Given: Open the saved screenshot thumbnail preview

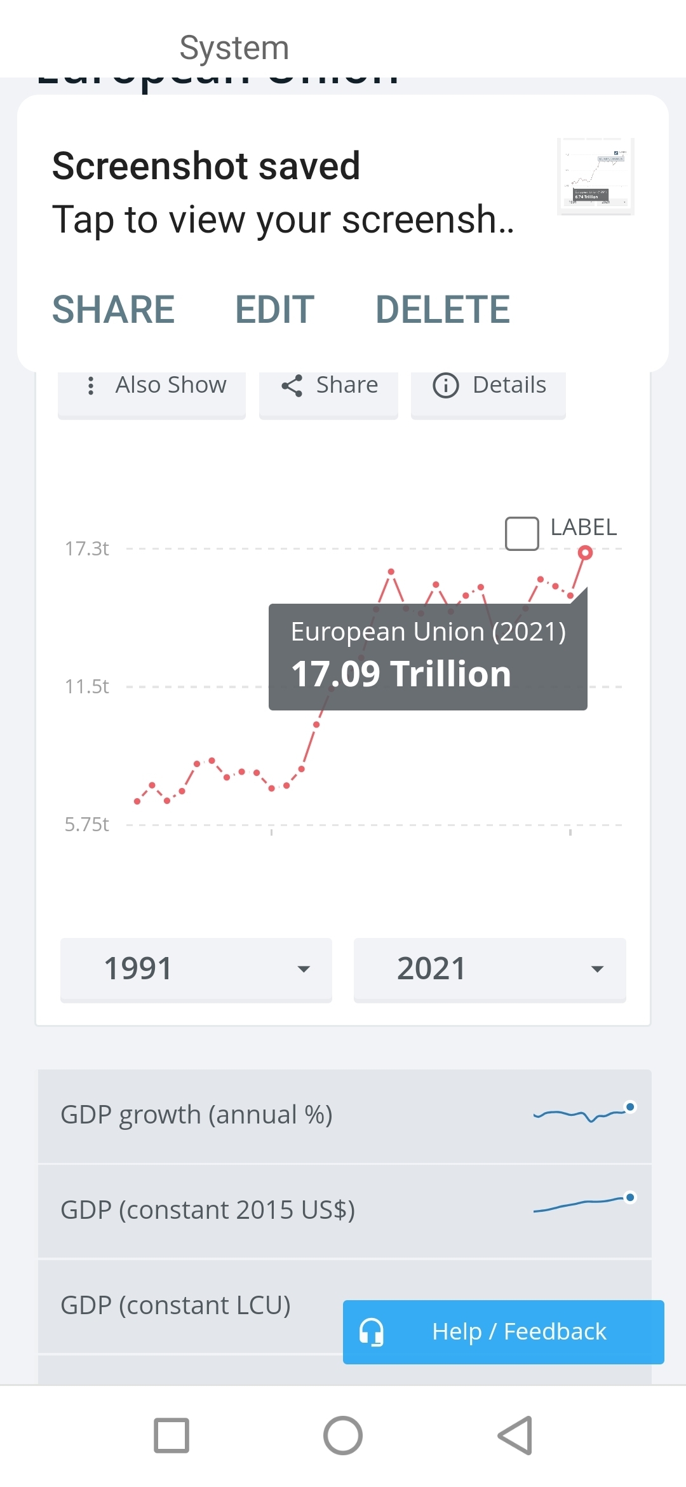Looking at the screenshot, I should point(595,176).
